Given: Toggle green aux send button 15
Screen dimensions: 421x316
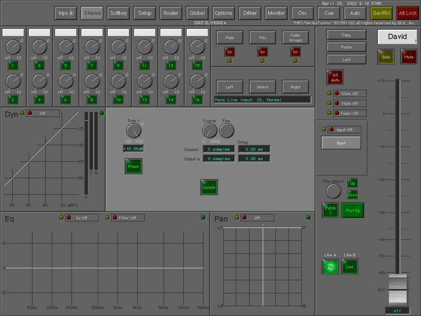Looking at the screenshot, I should pyautogui.click(x=197, y=65).
